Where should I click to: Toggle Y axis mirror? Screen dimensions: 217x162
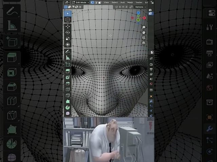click(x=123, y=7)
